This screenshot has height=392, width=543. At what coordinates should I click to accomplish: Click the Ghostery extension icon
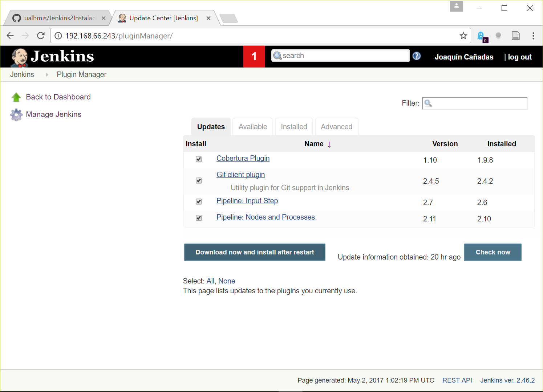[482, 36]
